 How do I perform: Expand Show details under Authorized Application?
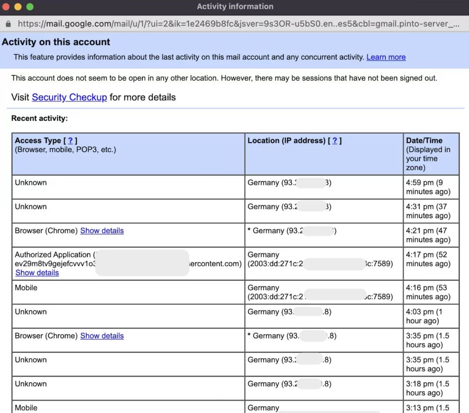(x=37, y=273)
